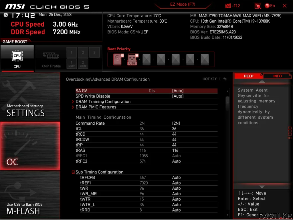Select the tWR Auto value

click(176, 188)
